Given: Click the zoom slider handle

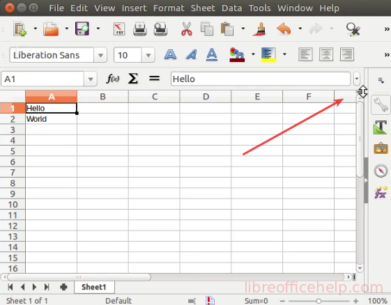Looking at the screenshot, I should point(319,301).
